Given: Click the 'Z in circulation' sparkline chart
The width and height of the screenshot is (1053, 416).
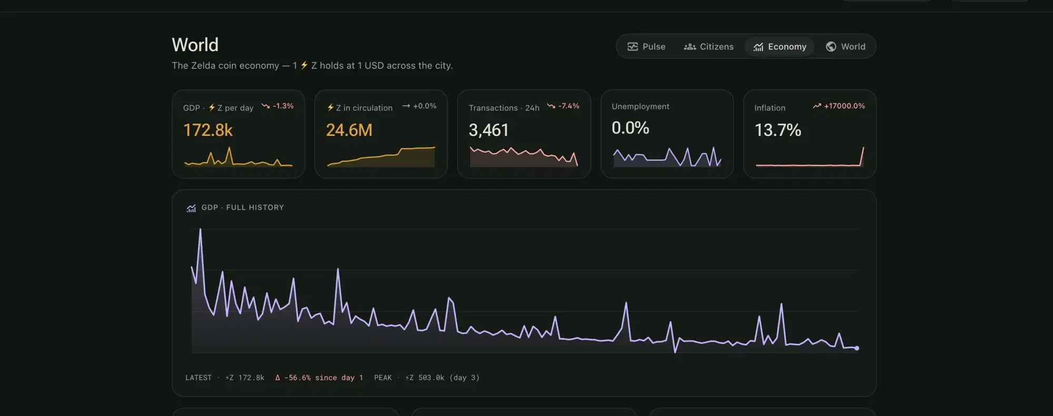Looking at the screenshot, I should pos(381,157).
